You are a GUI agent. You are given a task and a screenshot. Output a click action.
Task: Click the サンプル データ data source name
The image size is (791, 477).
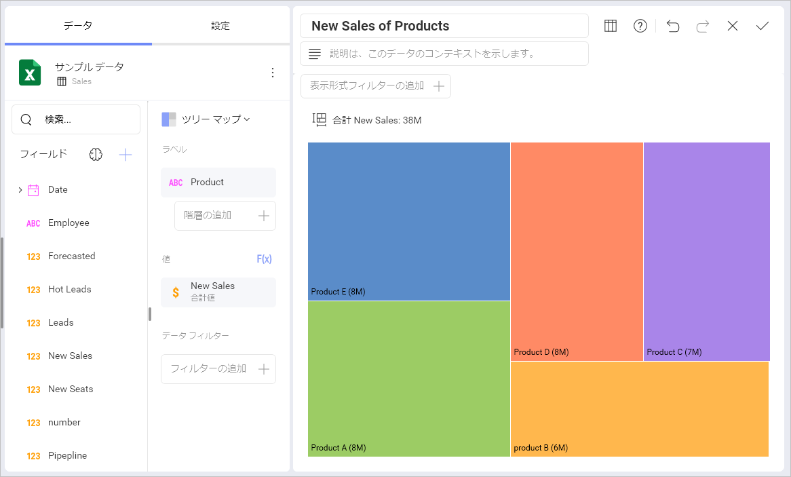click(x=90, y=67)
